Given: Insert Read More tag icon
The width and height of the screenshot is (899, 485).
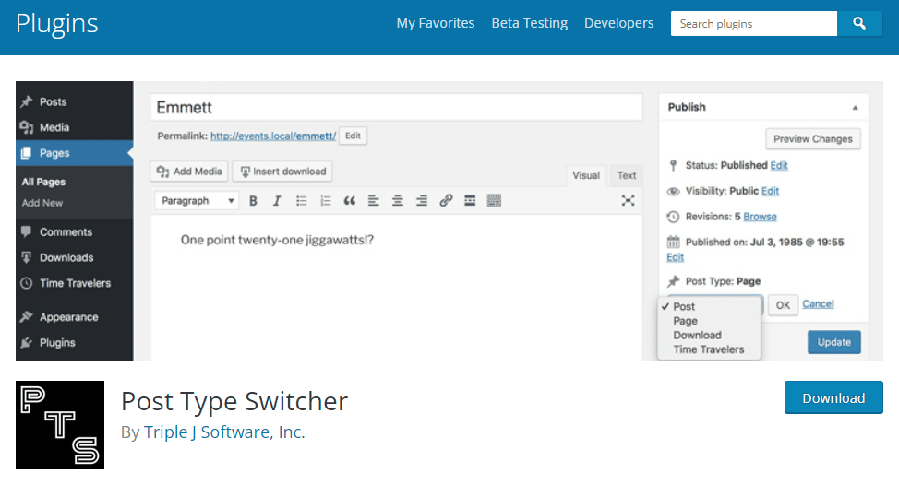Looking at the screenshot, I should tap(470, 200).
